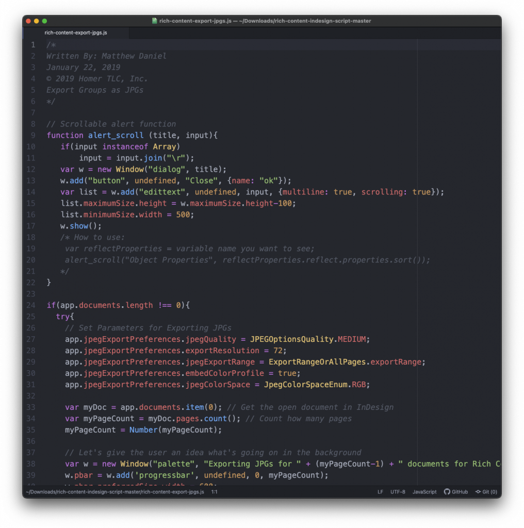Open the UTF-8 encoding selector

pyautogui.click(x=398, y=492)
